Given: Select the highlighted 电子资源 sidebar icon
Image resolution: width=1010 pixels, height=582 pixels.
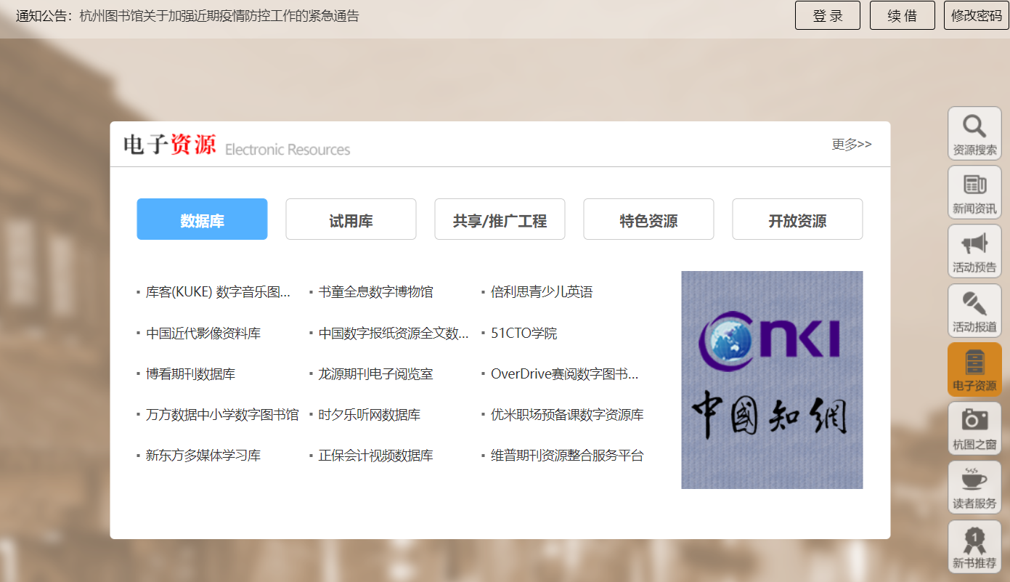Looking at the screenshot, I should click(x=974, y=370).
